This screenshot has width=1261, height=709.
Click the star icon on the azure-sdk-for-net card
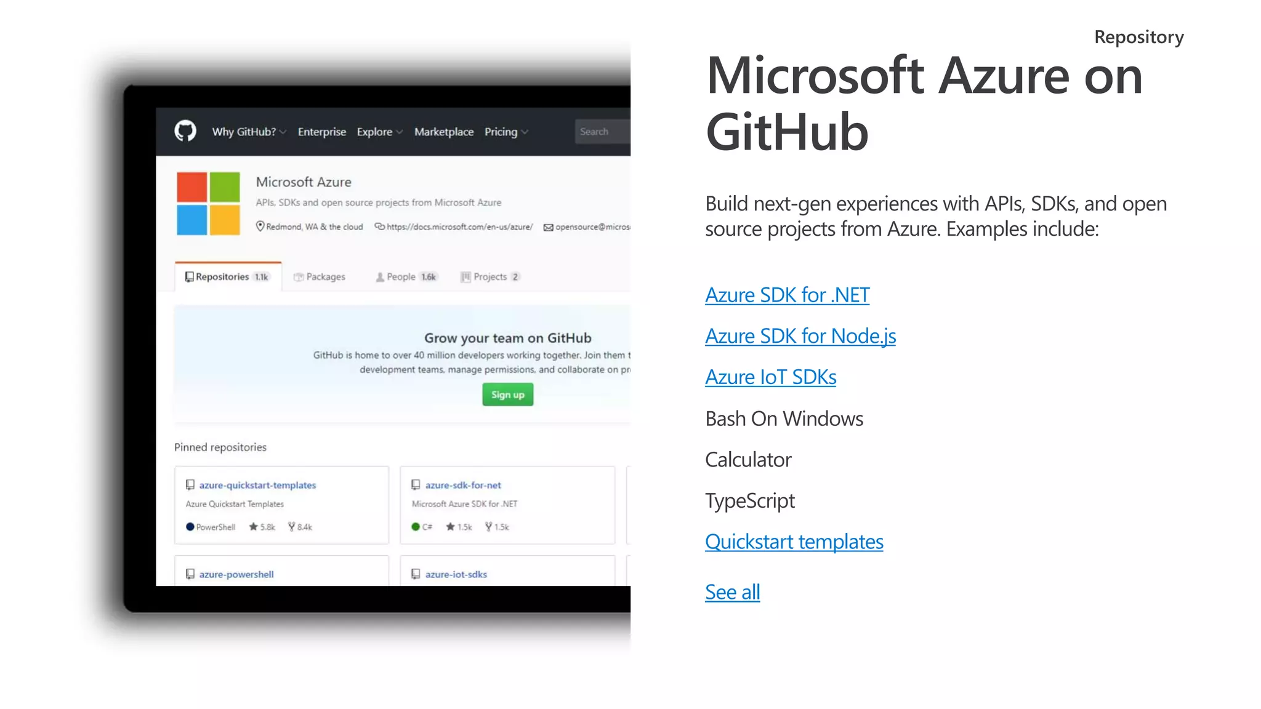click(450, 527)
